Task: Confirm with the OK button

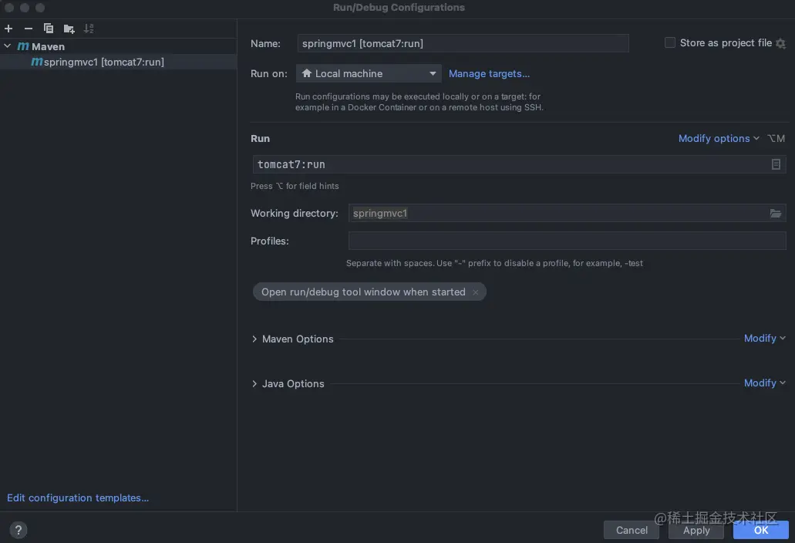Action: (760, 530)
